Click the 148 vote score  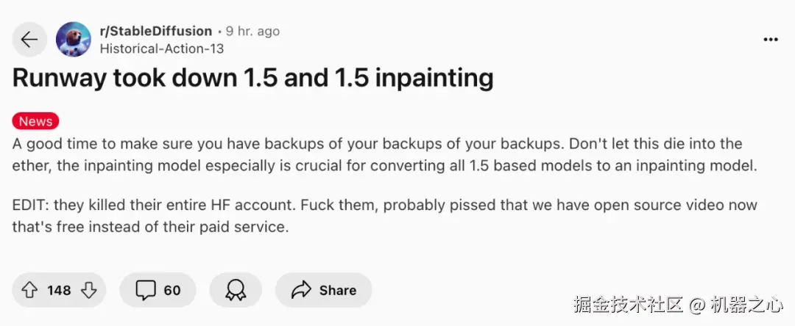[x=59, y=291]
